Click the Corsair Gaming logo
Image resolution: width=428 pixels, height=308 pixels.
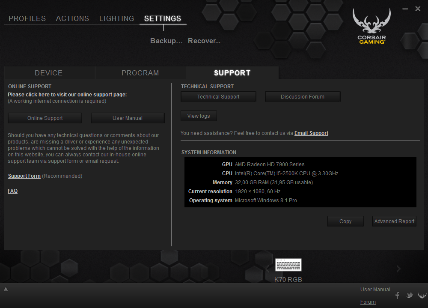tap(372, 26)
